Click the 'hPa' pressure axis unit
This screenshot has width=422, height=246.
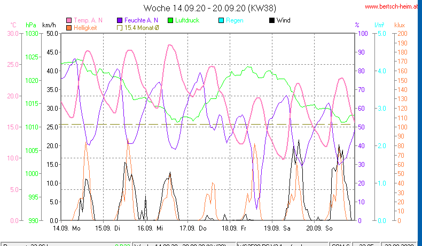pos(31,25)
